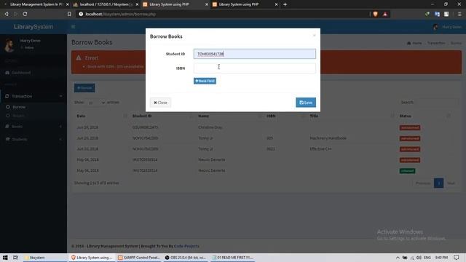
Task: Open the Harry Dean user menu
Action: [447, 27]
